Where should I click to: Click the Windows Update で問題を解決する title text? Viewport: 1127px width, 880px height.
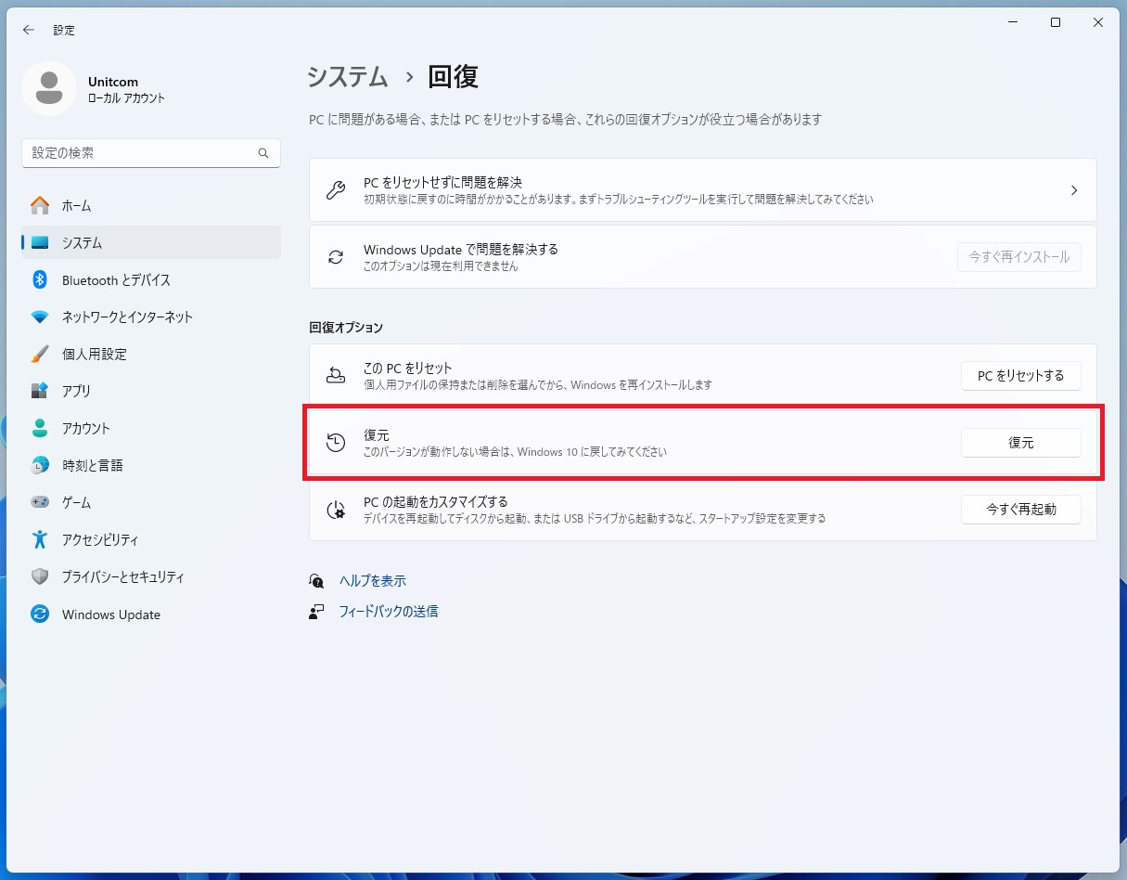[x=461, y=250]
